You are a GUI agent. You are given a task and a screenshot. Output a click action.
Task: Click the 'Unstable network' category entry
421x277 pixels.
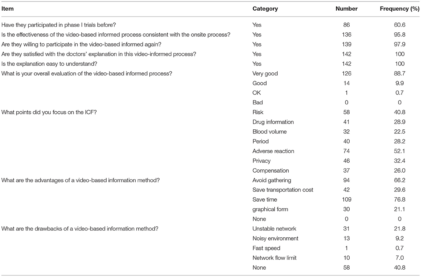pos(274,229)
